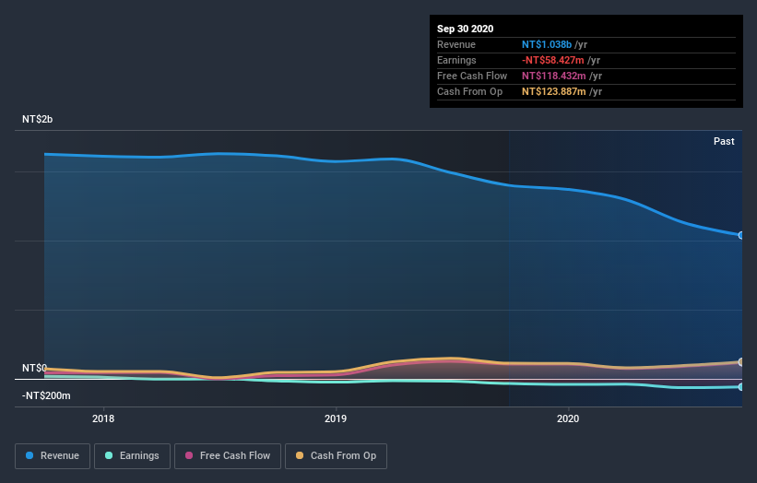Viewport: 757px width, 483px height.
Task: Click the Earnings row label in tooltip
Action: click(456, 60)
